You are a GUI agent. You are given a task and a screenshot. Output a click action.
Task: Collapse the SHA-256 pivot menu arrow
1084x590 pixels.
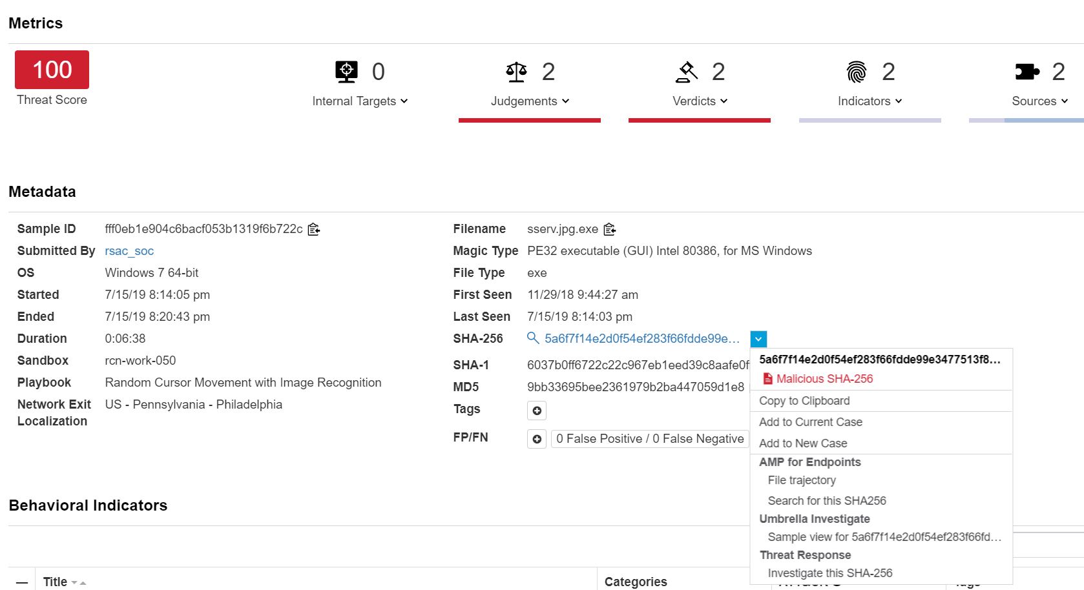pyautogui.click(x=758, y=339)
